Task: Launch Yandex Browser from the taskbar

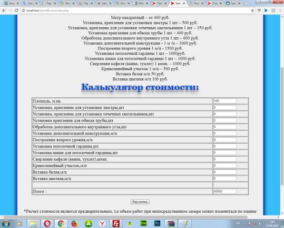Action: tap(102, 224)
